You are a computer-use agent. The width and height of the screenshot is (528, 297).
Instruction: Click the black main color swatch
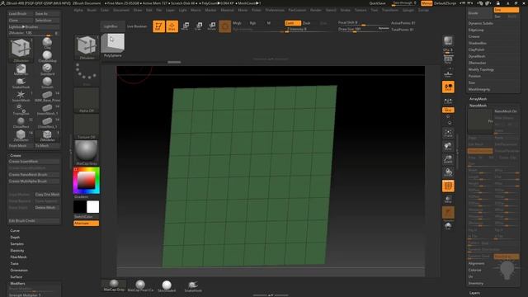(x=80, y=207)
